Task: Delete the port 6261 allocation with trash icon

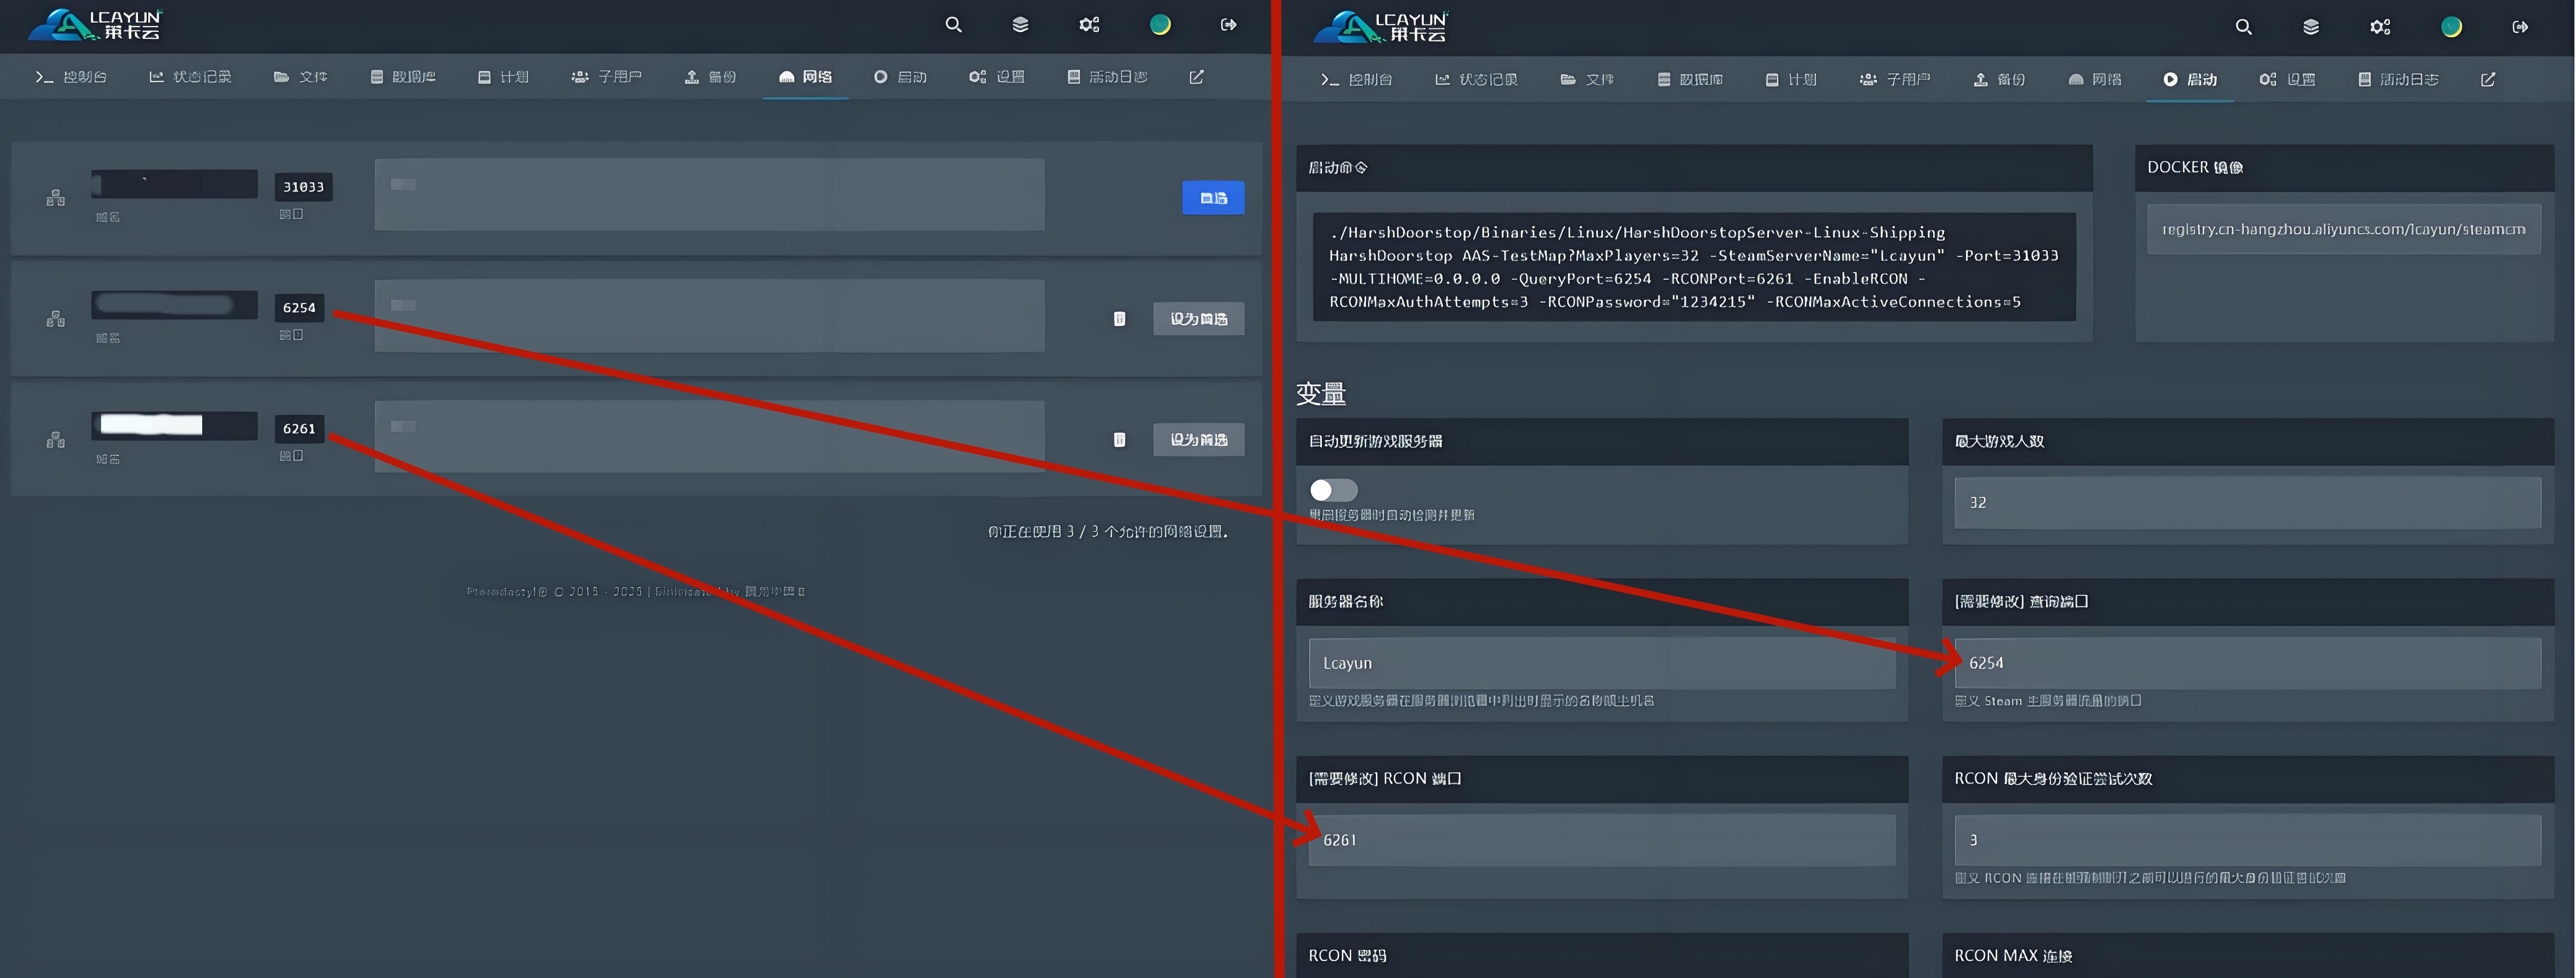Action: point(1120,440)
